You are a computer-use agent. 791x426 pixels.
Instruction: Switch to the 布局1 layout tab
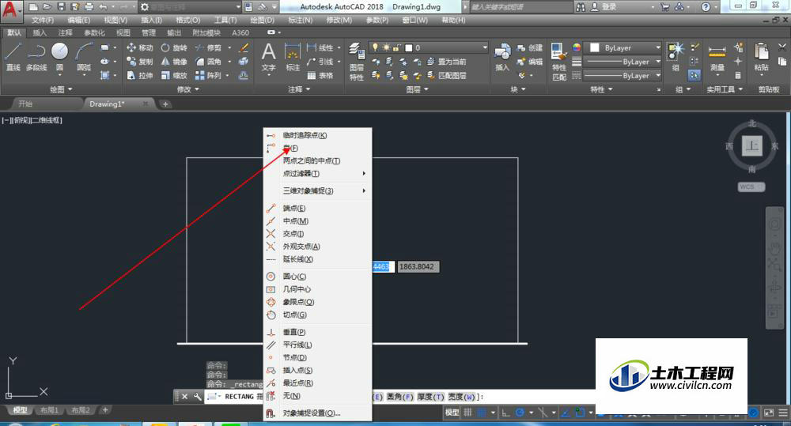49,410
